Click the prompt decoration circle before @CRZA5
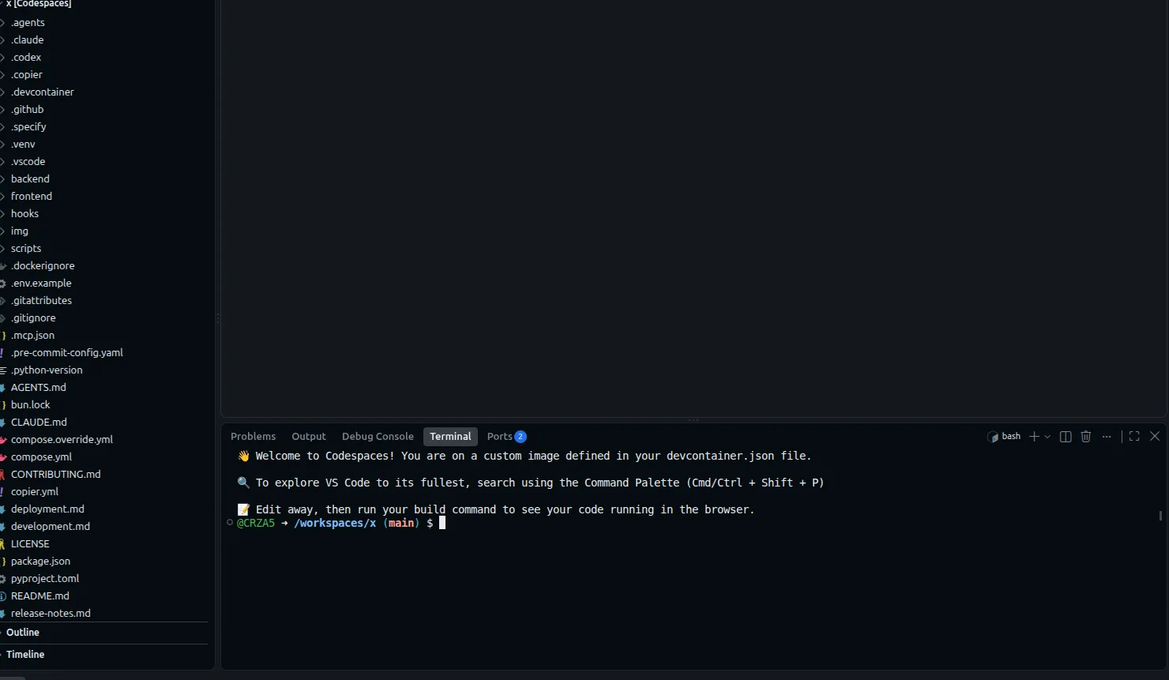The image size is (1169, 680). click(230, 523)
